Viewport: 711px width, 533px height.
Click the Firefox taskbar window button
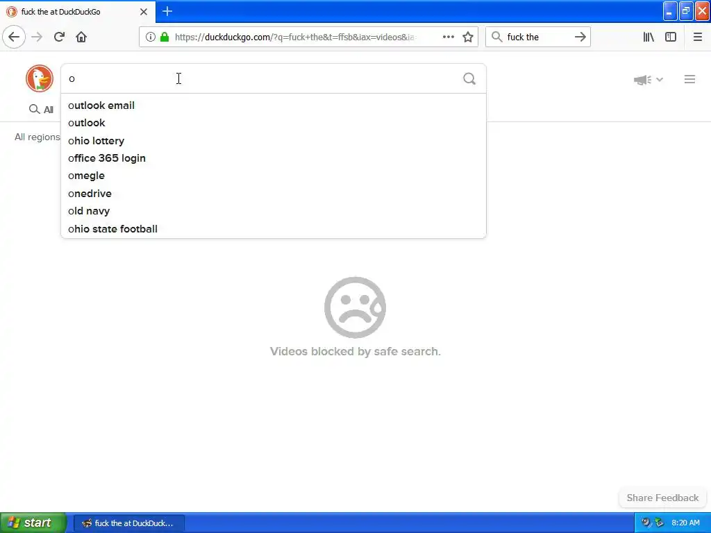click(x=128, y=523)
